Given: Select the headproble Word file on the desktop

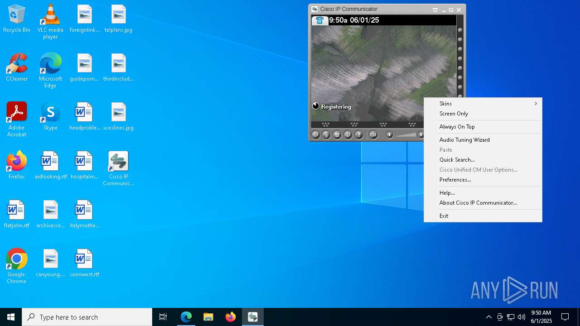Looking at the screenshot, I should click(x=84, y=117).
